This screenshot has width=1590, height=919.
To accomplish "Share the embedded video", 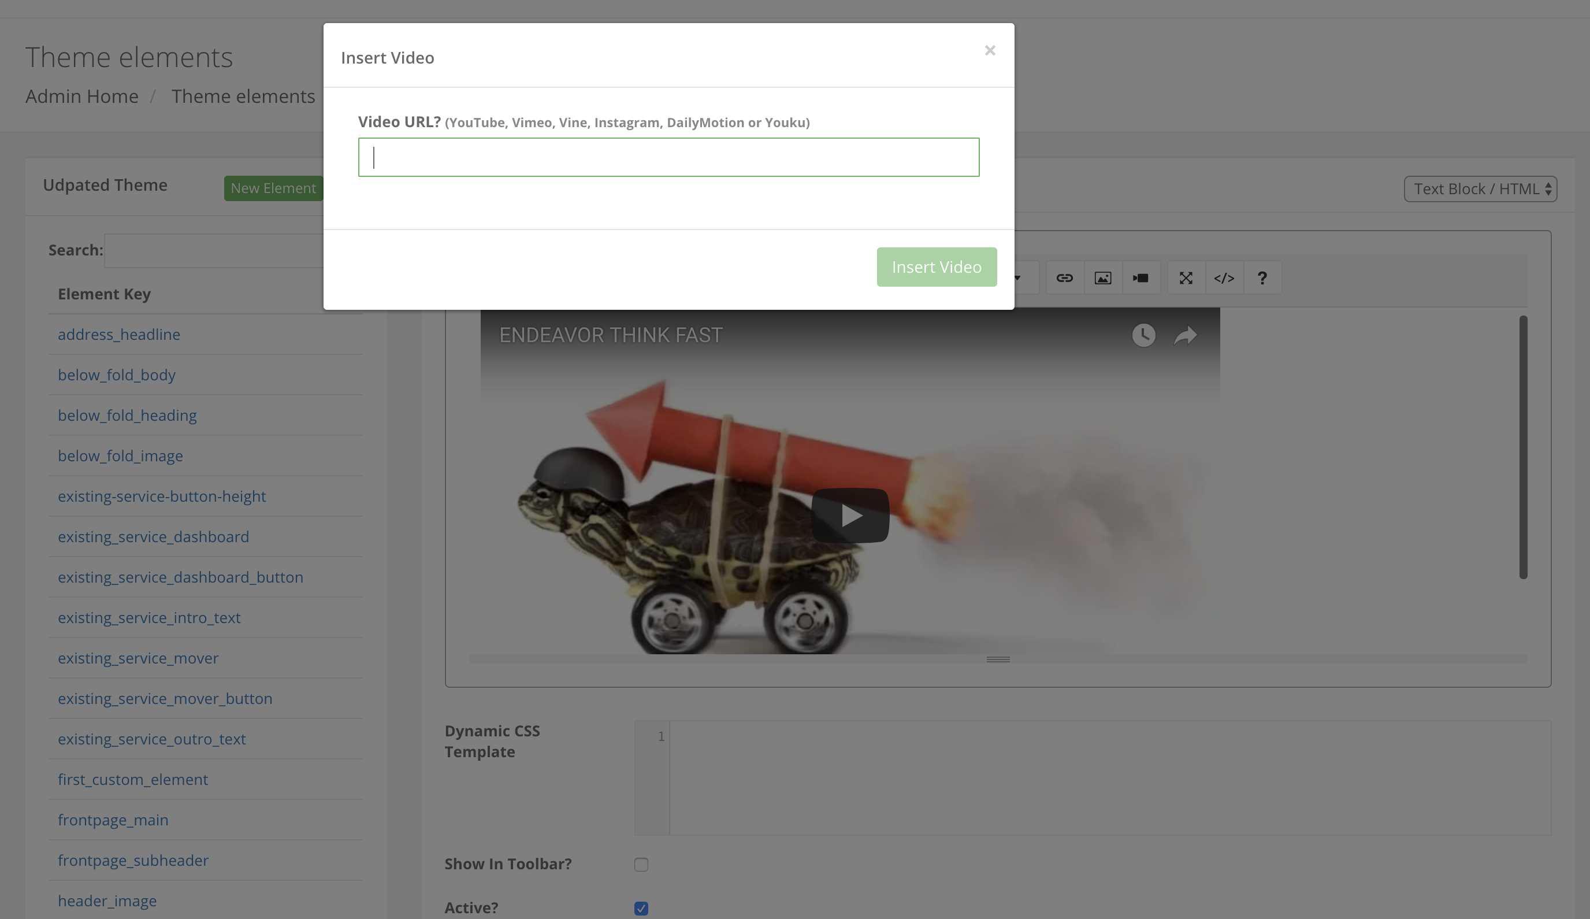I will point(1185,335).
